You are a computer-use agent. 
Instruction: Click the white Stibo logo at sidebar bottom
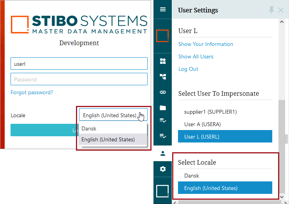click(x=162, y=191)
